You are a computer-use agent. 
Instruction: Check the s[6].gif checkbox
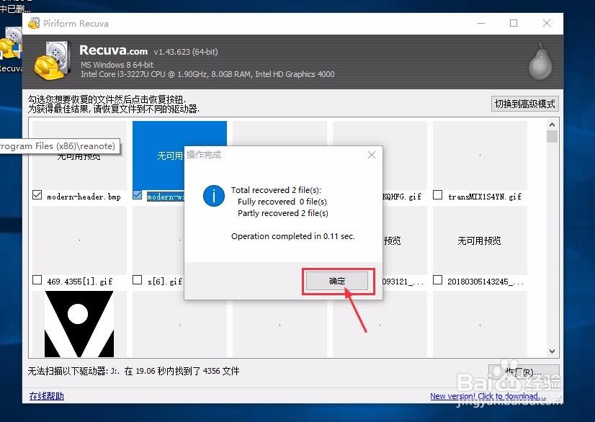pos(138,280)
